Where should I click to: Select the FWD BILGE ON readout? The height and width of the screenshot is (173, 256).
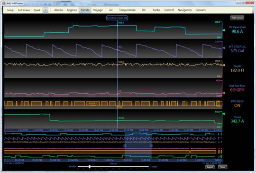[x=237, y=104]
